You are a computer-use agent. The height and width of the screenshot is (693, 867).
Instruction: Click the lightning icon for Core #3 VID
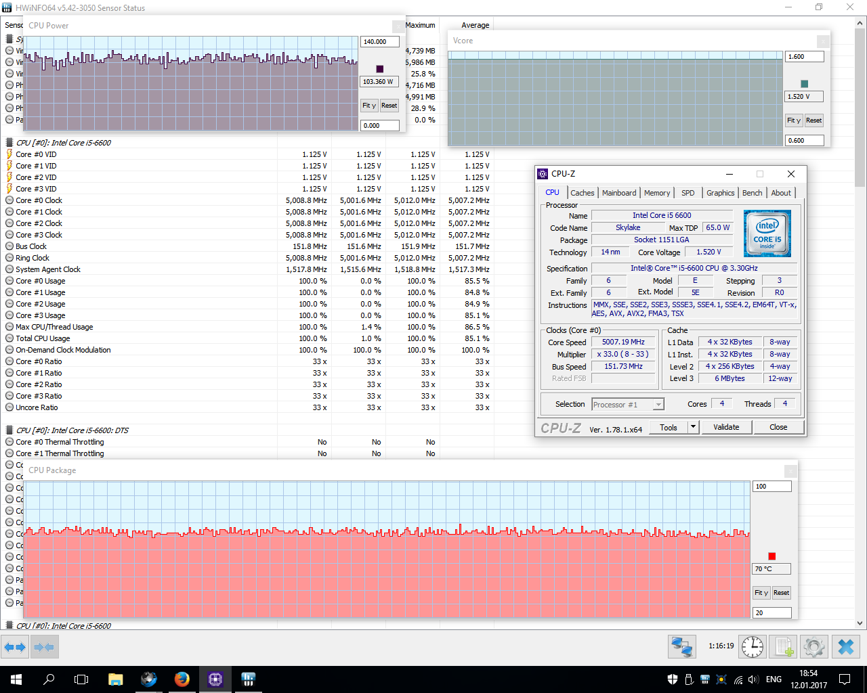click(9, 189)
